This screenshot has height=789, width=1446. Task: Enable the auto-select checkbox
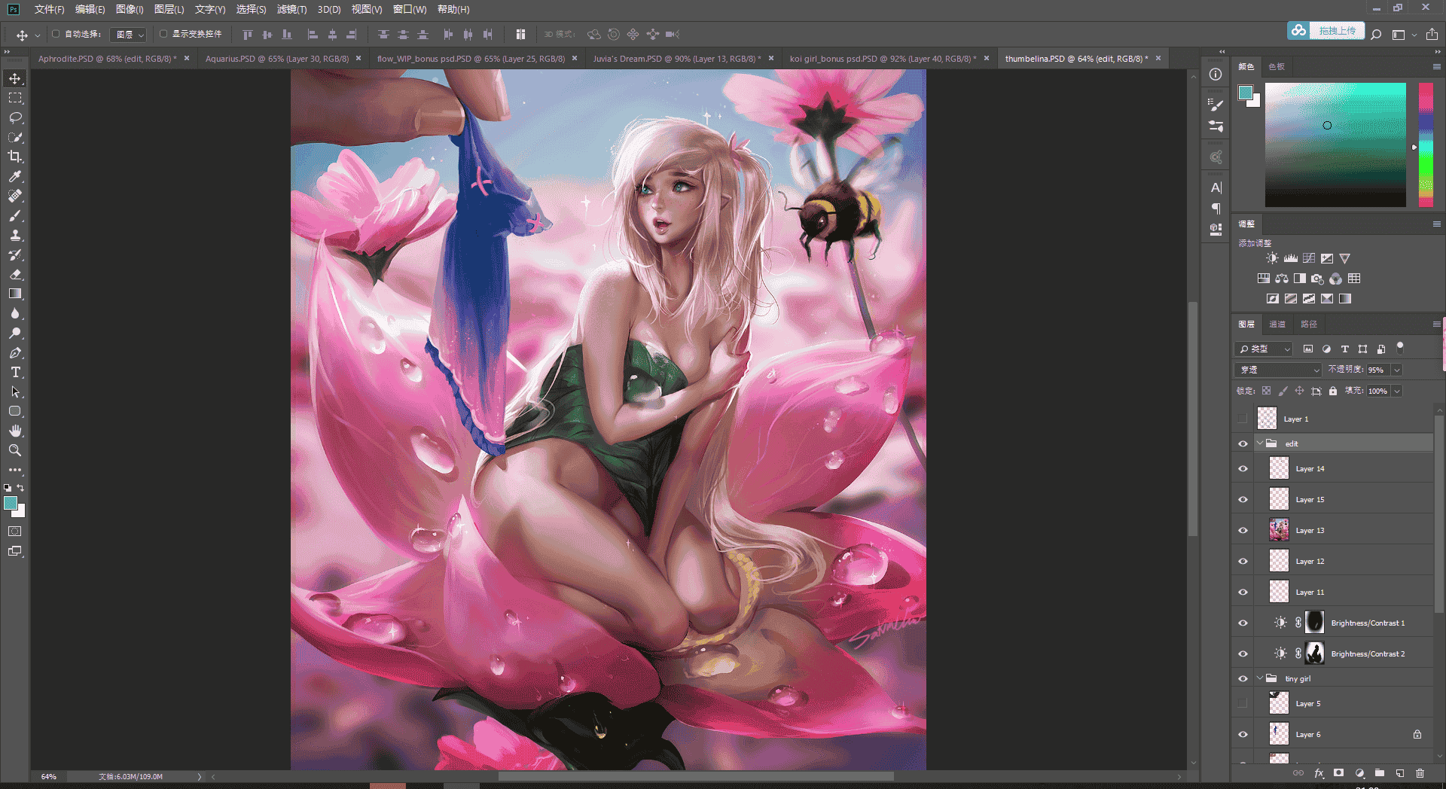pos(56,34)
